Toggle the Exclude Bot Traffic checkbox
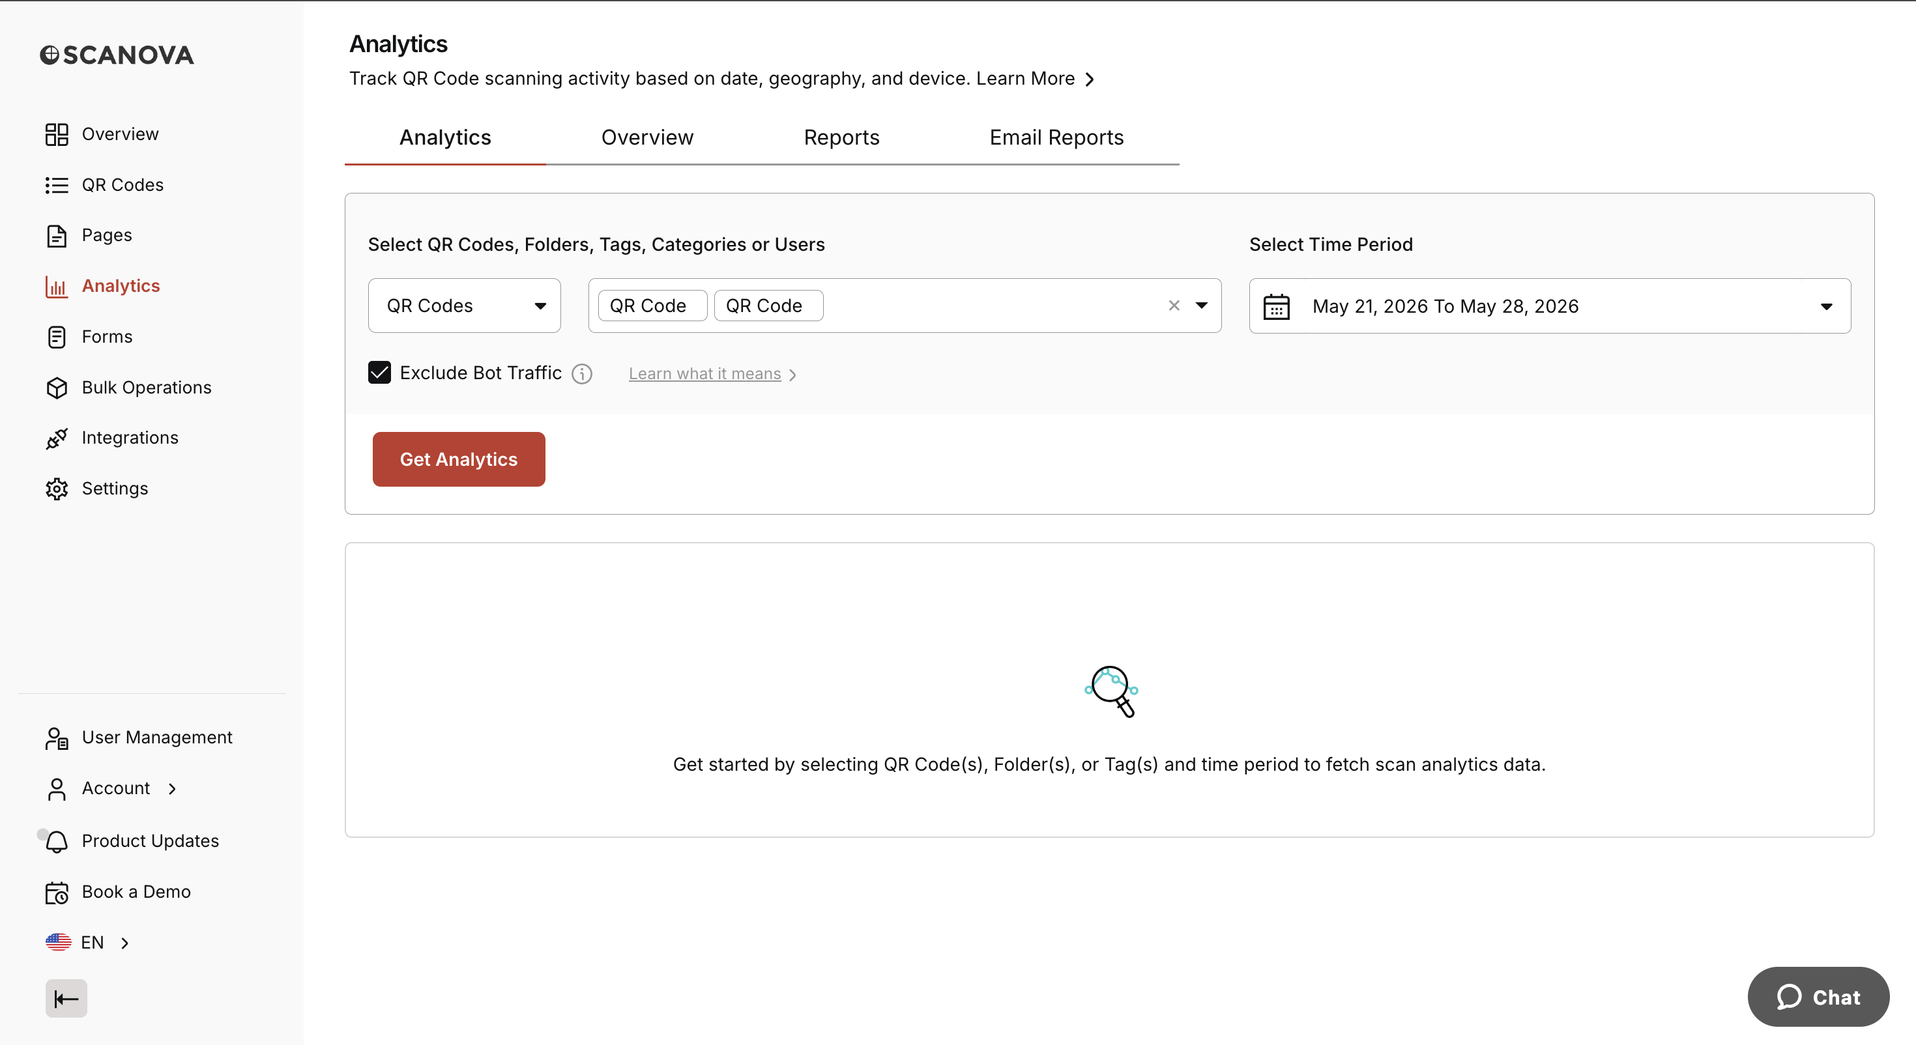The image size is (1916, 1045). tap(379, 373)
